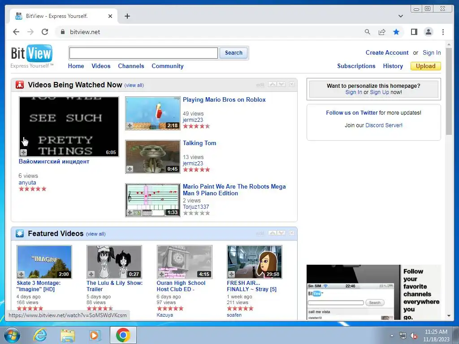Click Sign Up in personalize box
This screenshot has height=344, width=459.
[379, 92]
